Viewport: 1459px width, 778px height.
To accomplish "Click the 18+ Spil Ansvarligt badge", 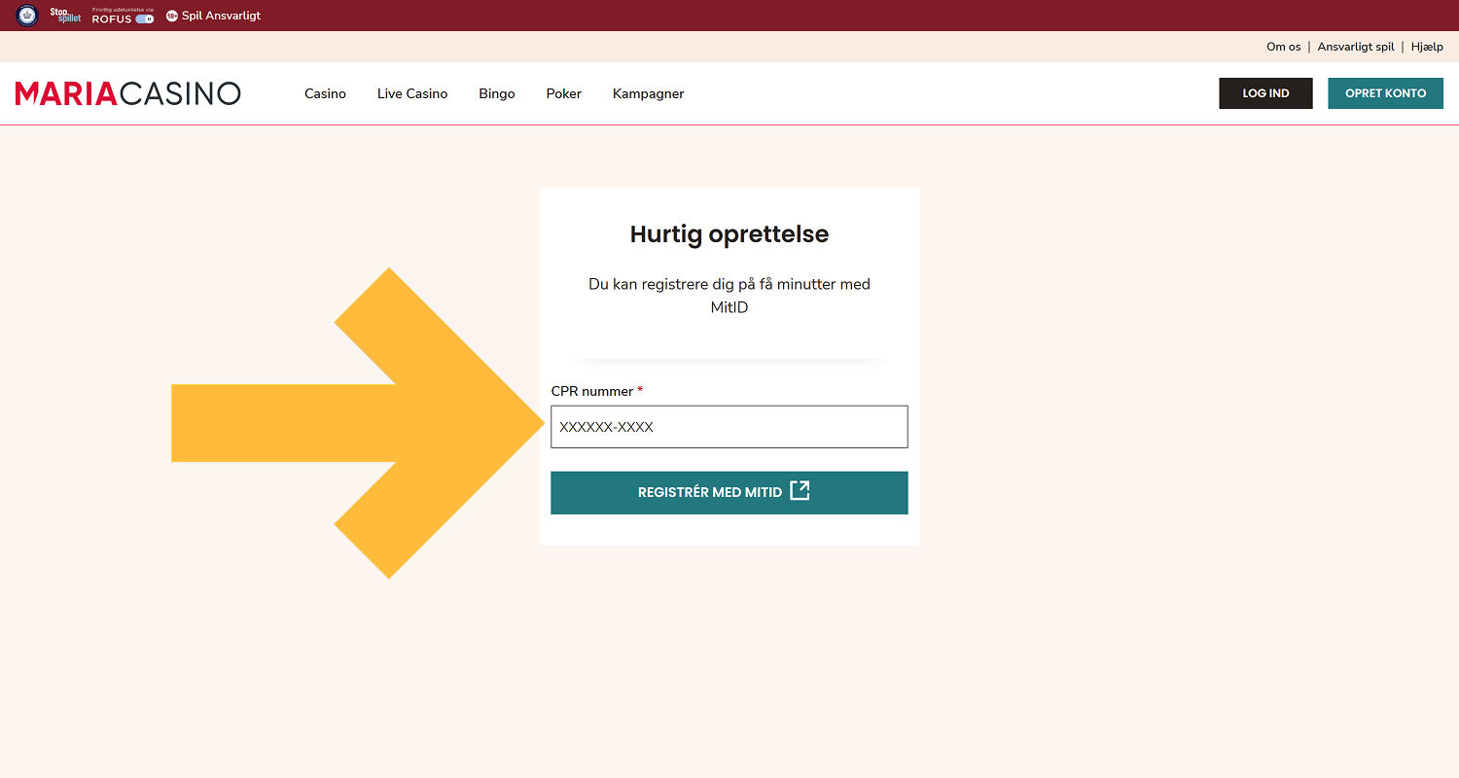I will [x=213, y=16].
